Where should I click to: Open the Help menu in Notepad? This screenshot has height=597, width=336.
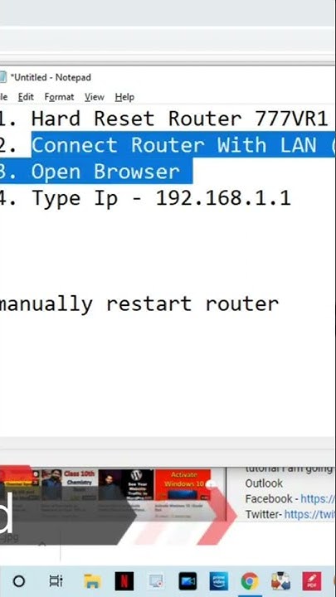point(124,97)
